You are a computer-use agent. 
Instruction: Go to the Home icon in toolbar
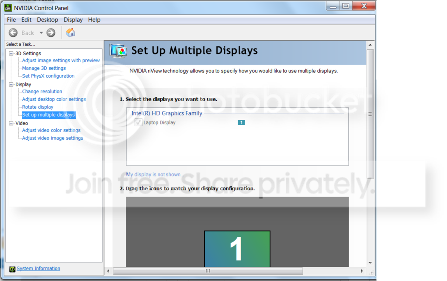tap(71, 32)
